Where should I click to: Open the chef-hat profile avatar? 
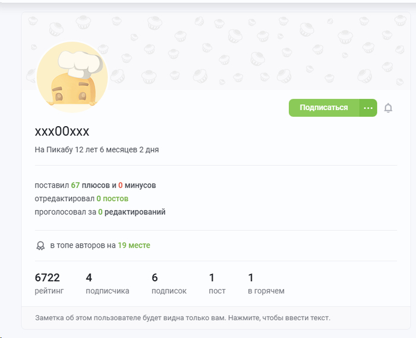click(72, 77)
